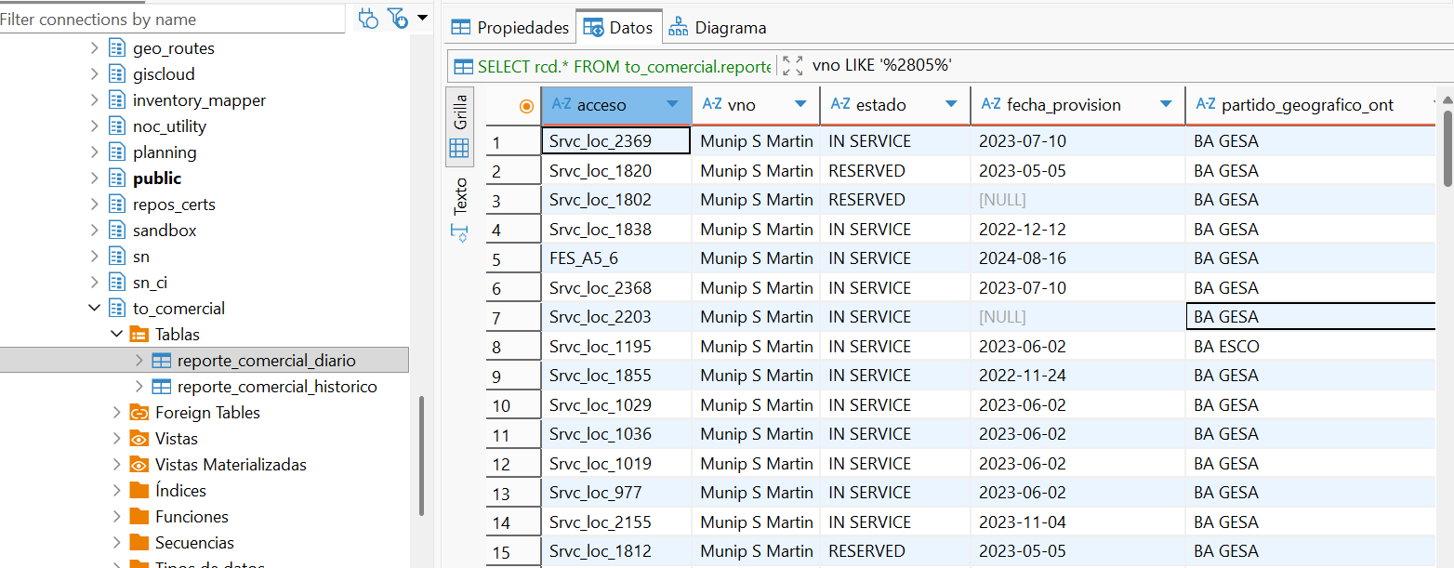Click the Foreign Tables link icon
Image resolution: width=1454 pixels, height=568 pixels.
(x=139, y=413)
